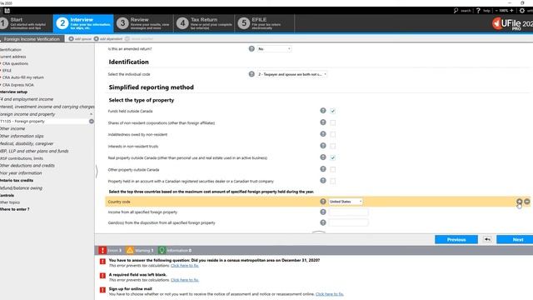This screenshot has height=300, width=533.
Task: Show Warning tab in messages bar
Action: coord(141,250)
